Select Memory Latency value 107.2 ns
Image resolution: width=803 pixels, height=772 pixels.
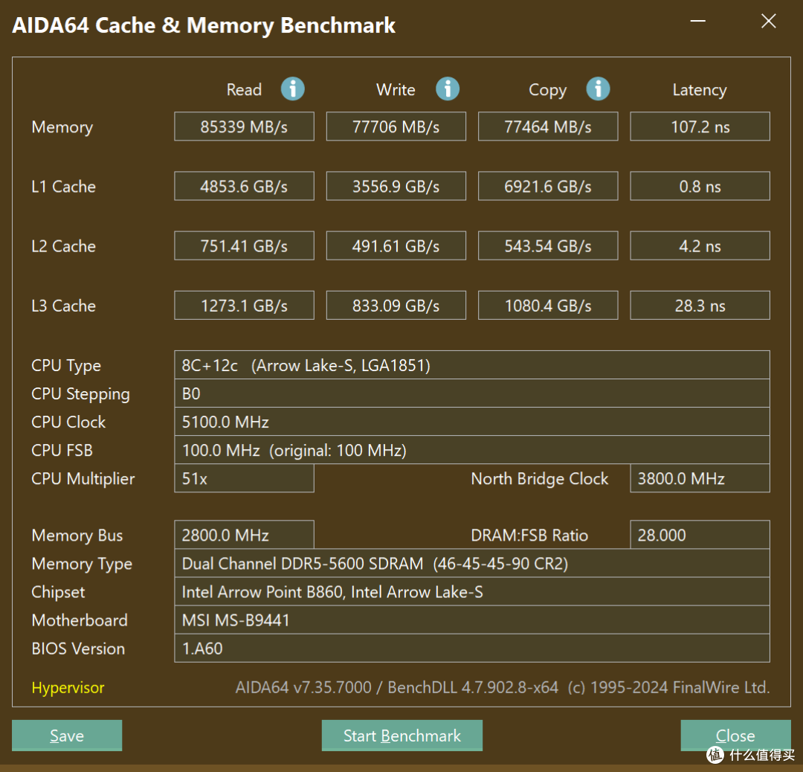[x=700, y=126]
